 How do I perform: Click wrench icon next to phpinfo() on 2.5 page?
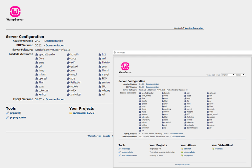[8, 113]
